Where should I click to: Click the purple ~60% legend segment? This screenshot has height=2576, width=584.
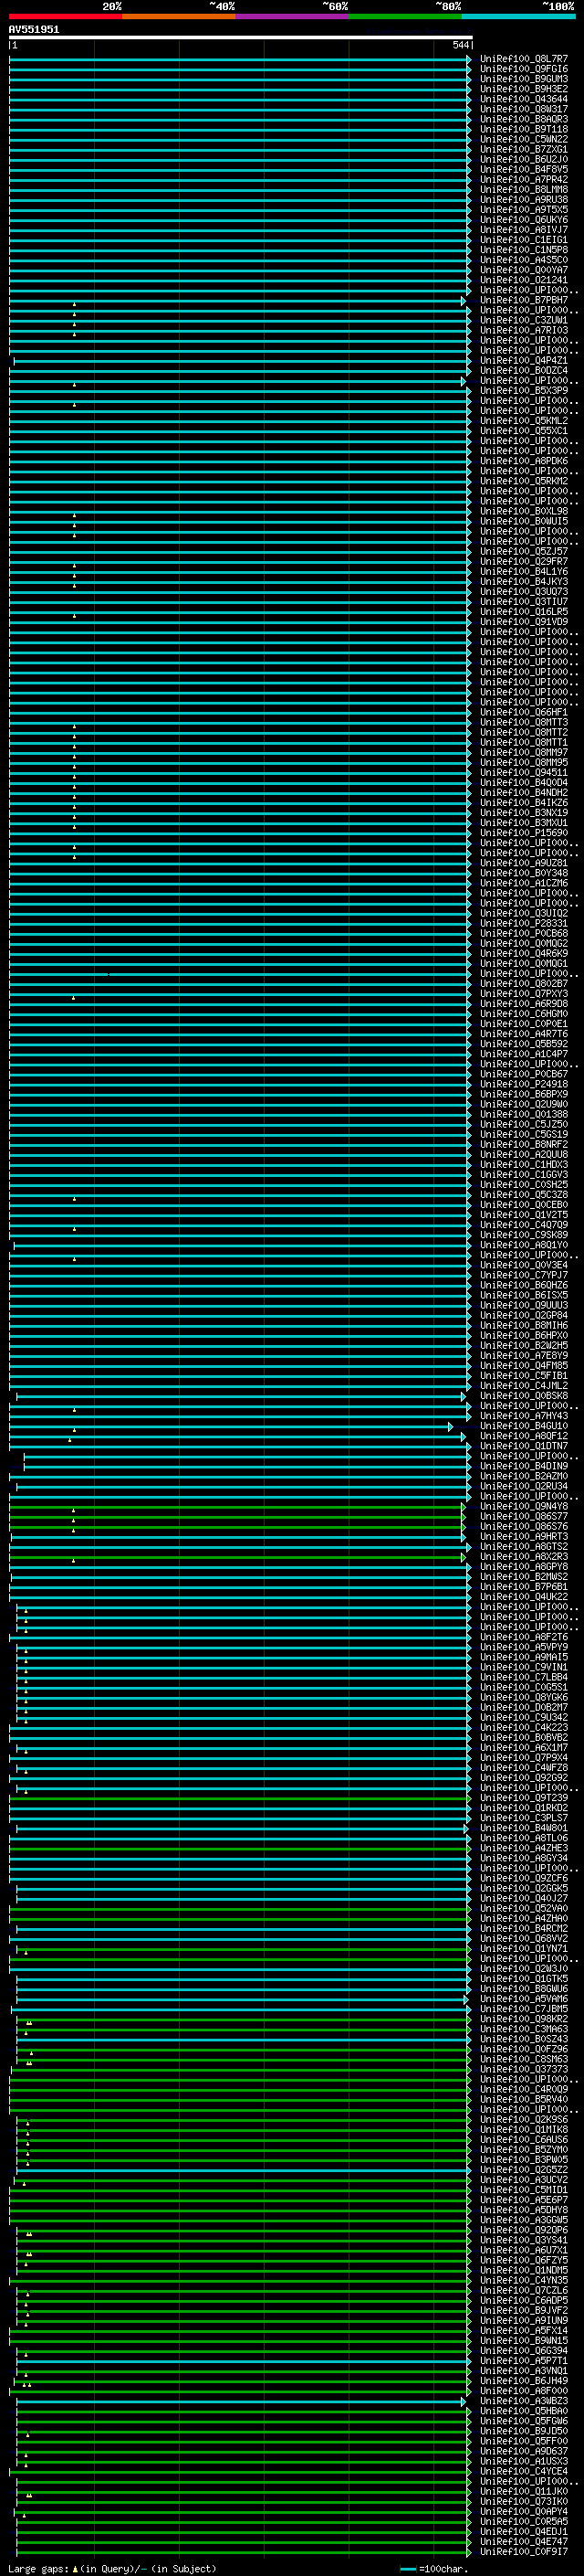coord(293,16)
